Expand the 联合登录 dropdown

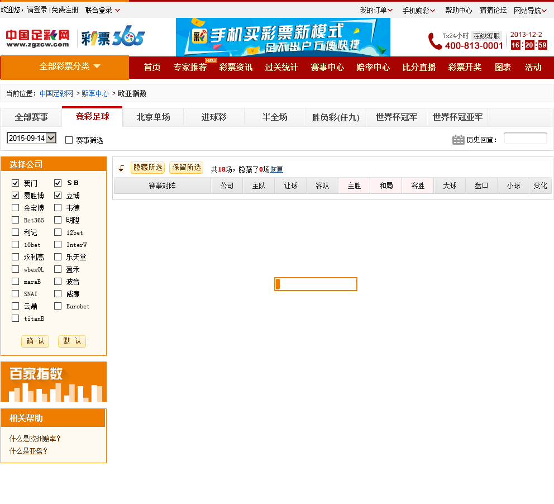[x=103, y=10]
